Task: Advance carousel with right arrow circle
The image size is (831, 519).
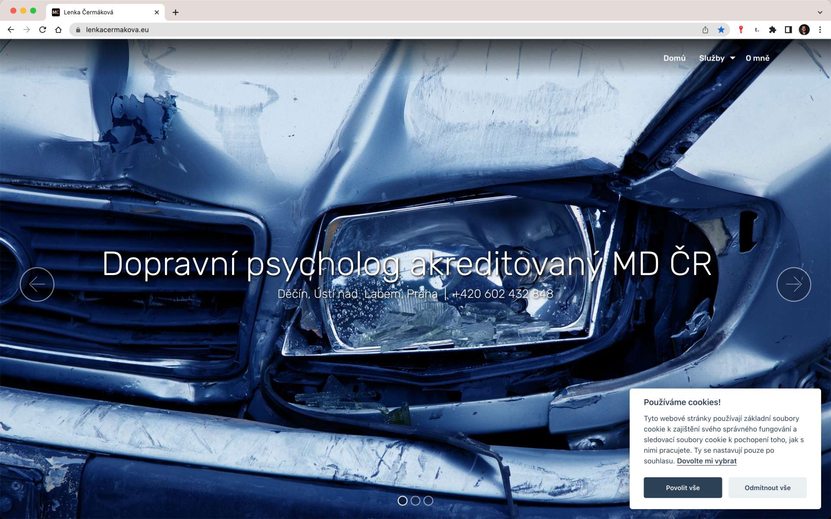Action: pyautogui.click(x=793, y=284)
